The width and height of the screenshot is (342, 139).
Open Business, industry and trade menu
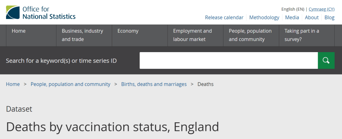coord(82,35)
